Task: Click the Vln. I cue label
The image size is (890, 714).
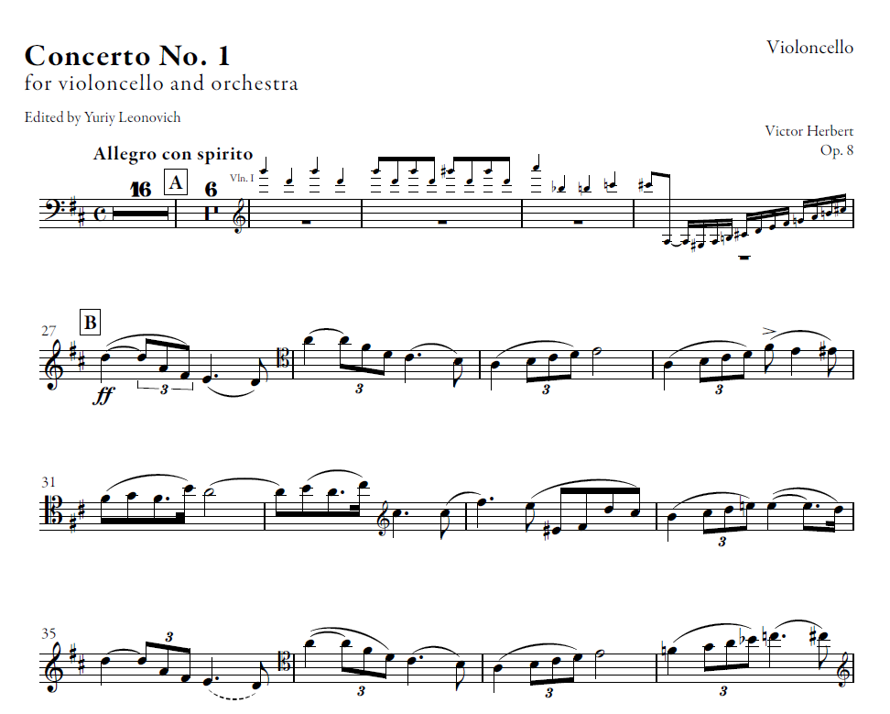Action: tap(242, 179)
